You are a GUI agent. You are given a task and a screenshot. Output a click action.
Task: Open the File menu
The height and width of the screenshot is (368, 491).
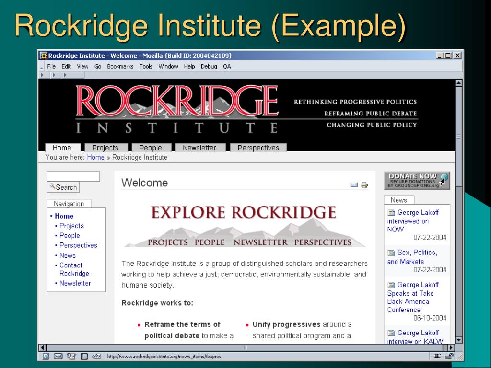pos(51,67)
